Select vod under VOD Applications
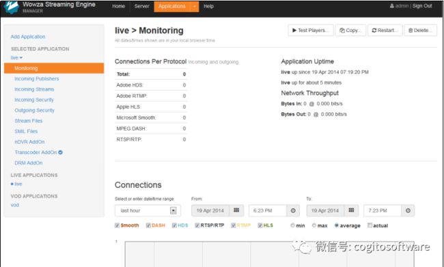Viewport: 444px width, 267px height. pyautogui.click(x=15, y=205)
